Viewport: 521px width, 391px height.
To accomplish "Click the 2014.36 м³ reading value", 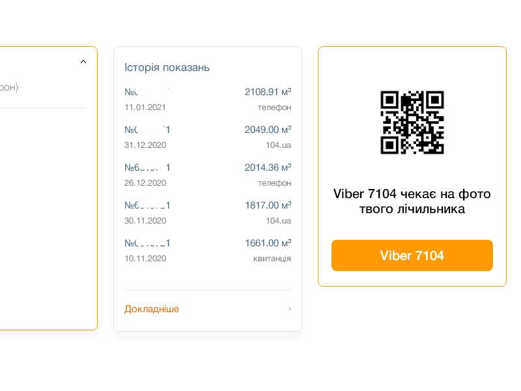I will point(268,167).
